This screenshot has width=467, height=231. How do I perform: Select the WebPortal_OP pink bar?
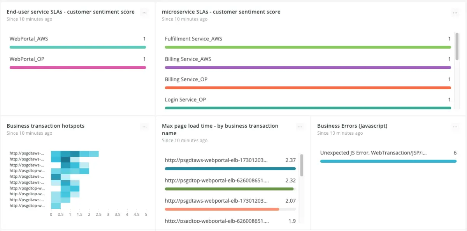pyautogui.click(x=78, y=68)
